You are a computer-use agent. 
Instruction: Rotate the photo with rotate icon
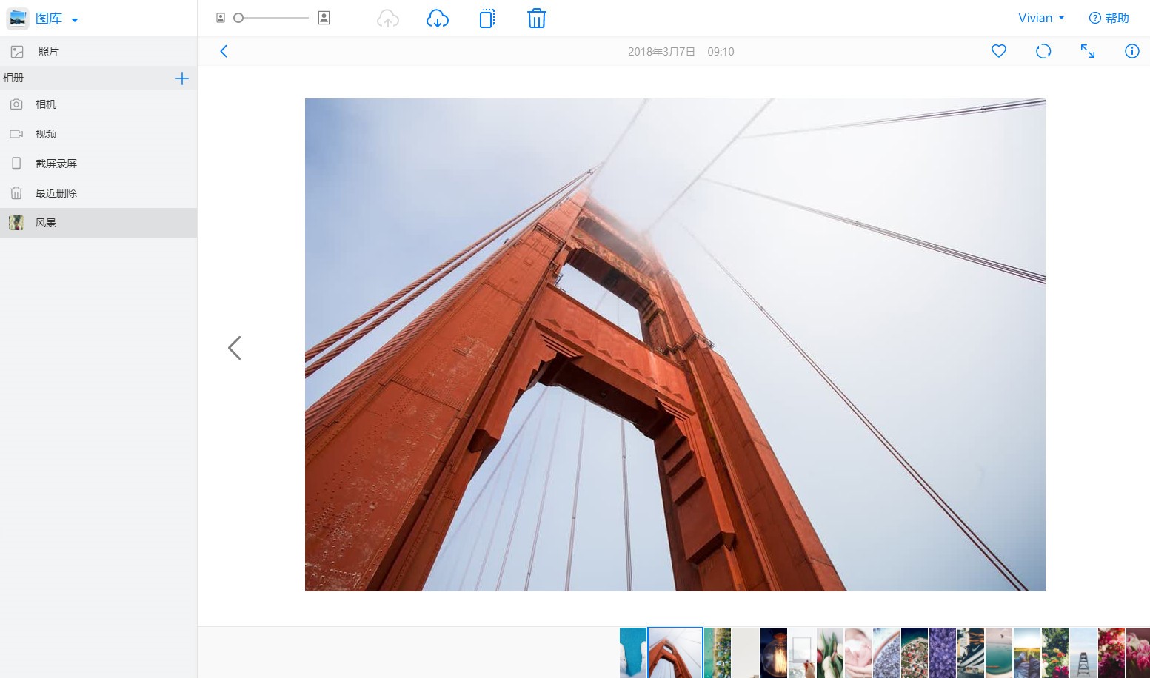1043,51
